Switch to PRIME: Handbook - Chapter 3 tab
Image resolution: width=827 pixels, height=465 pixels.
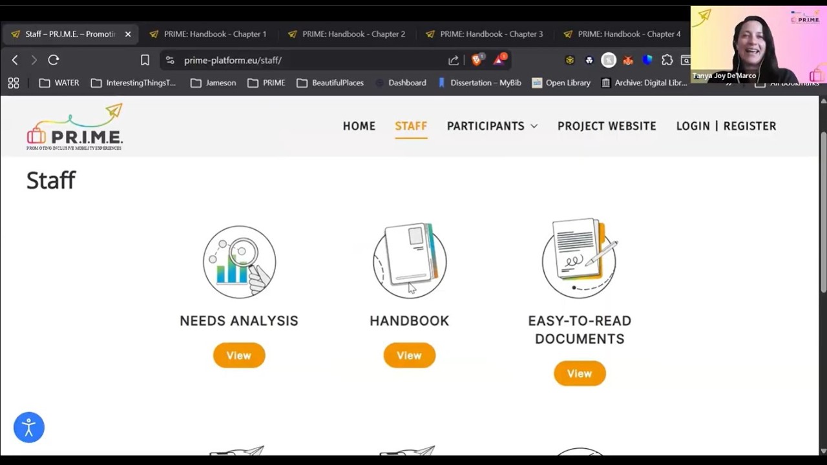[x=485, y=34]
